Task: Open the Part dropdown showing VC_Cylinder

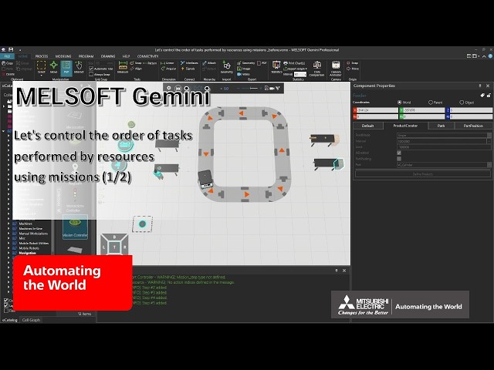Action: [x=444, y=165]
